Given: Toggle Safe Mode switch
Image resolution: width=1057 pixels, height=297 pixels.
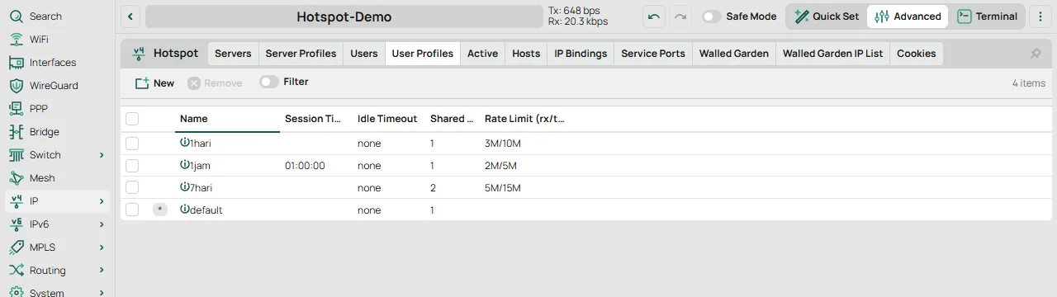Looking at the screenshot, I should tap(711, 16).
